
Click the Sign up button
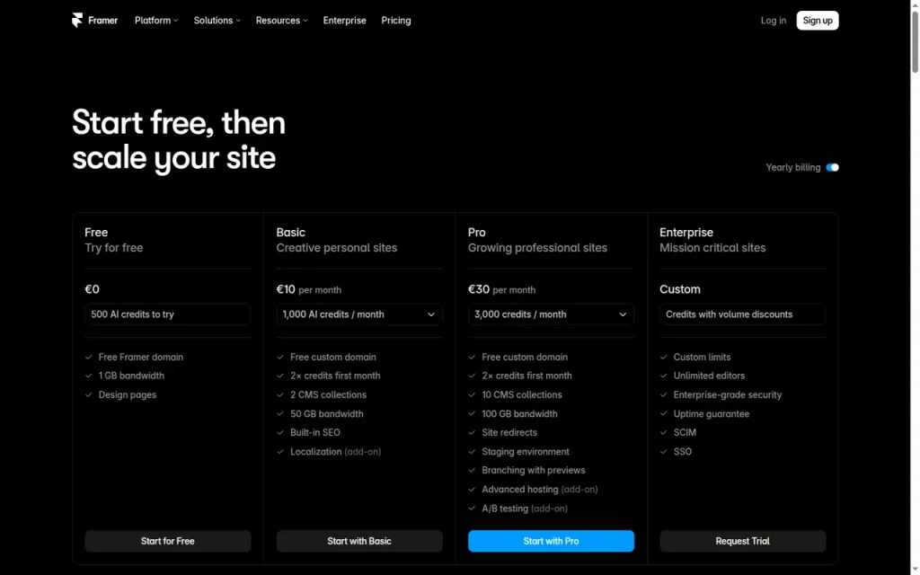[x=818, y=21]
